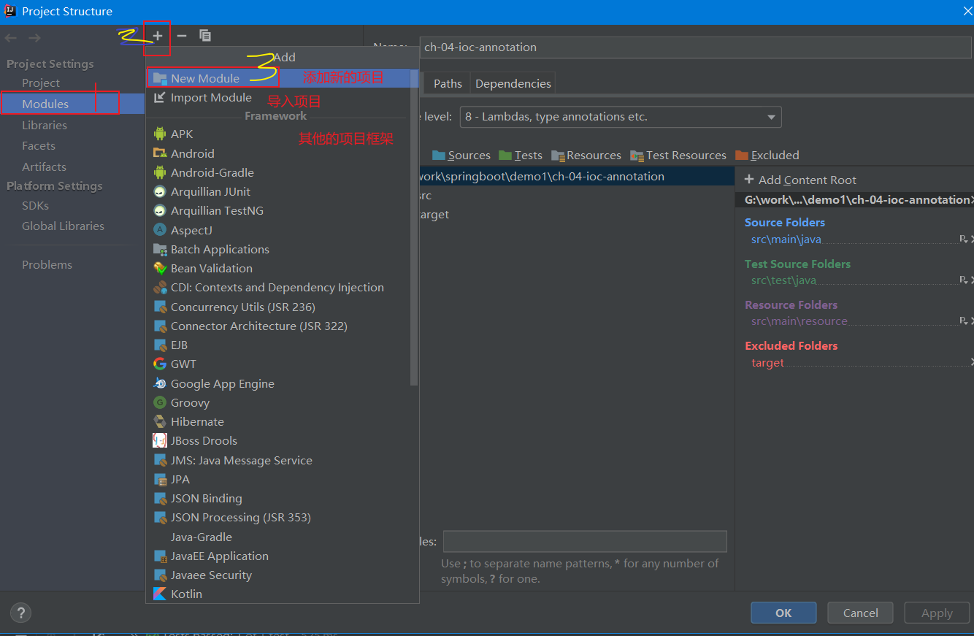
Task: Click the Groovy framework icon
Action: [160, 402]
